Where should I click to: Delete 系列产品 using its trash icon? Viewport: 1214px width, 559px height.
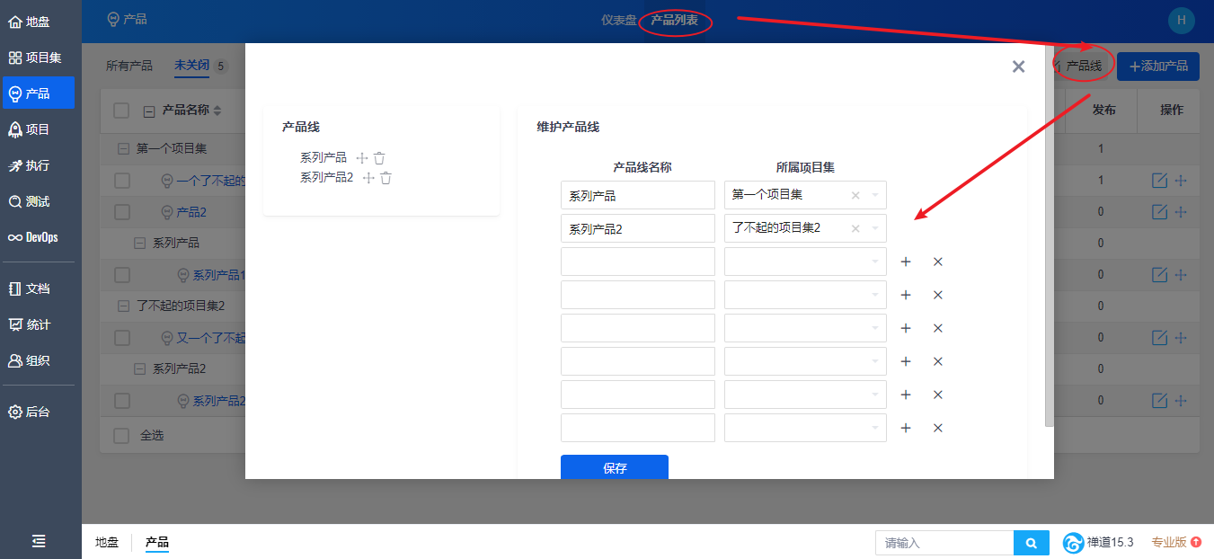coord(379,157)
